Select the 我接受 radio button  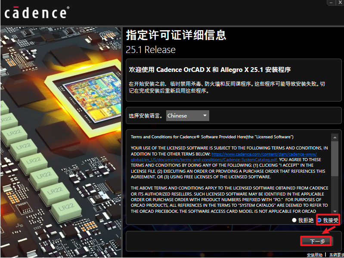(319, 220)
